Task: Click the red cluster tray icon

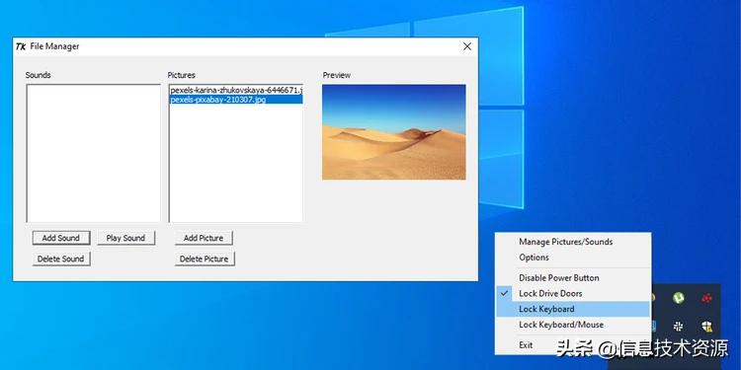Action: [x=706, y=298]
